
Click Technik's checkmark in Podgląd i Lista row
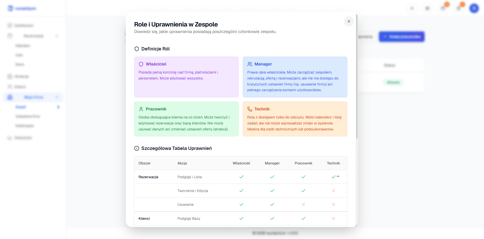(333, 177)
